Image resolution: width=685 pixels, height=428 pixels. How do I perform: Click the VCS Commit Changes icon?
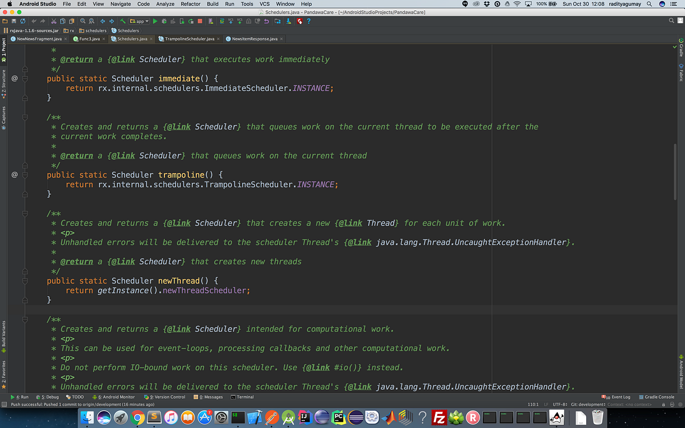point(240,21)
